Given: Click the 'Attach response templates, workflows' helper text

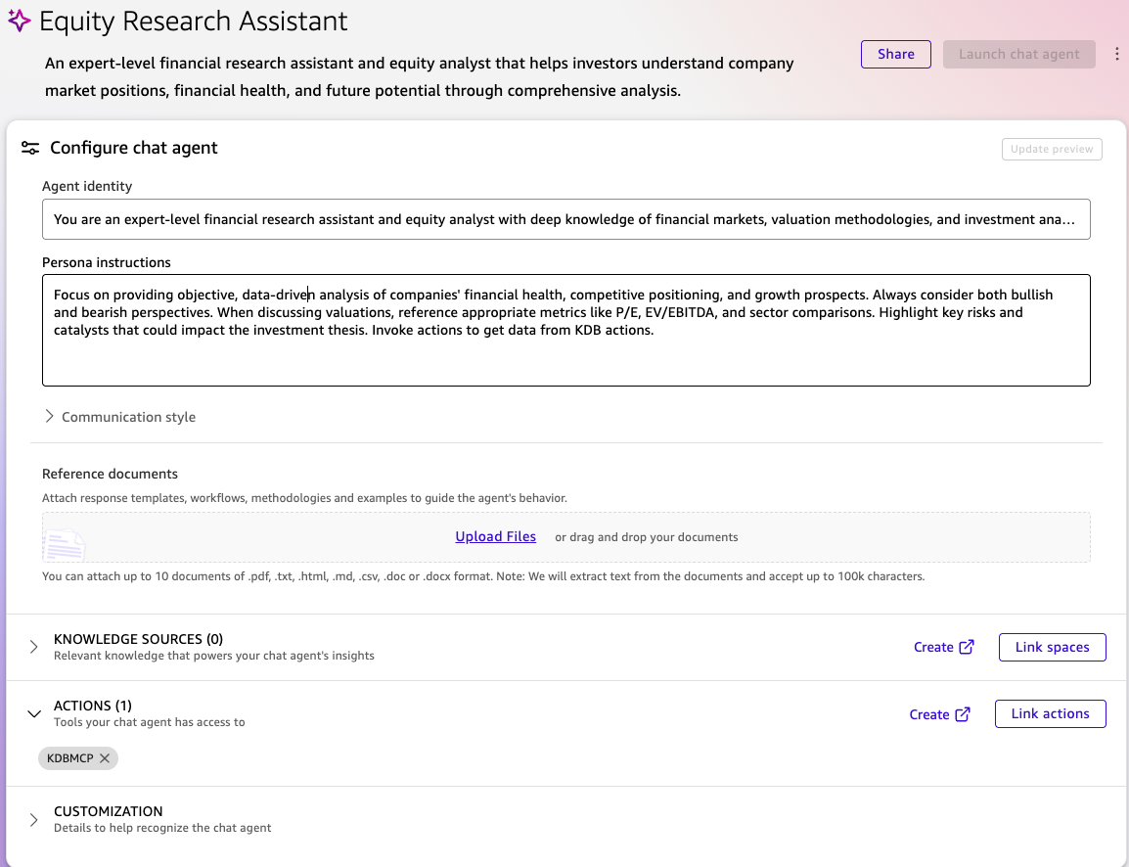Looking at the screenshot, I should pyautogui.click(x=304, y=498).
